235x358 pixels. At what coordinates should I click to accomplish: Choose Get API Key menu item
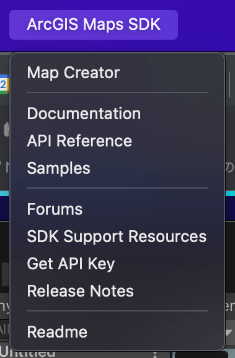pyautogui.click(x=117, y=264)
